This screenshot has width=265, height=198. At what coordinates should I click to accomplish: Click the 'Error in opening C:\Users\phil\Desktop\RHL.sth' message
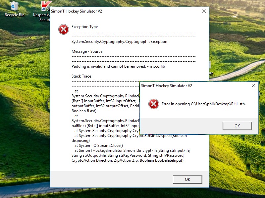tap(204, 104)
